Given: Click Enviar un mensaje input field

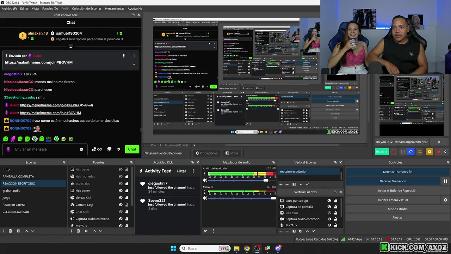Looking at the screenshot, I should click(44, 149).
